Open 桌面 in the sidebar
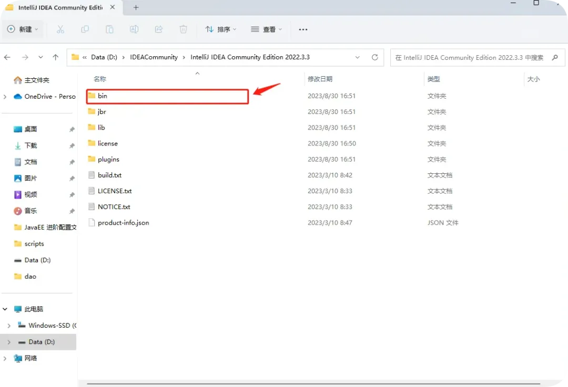Viewport: 568px width, 387px height. [25, 129]
